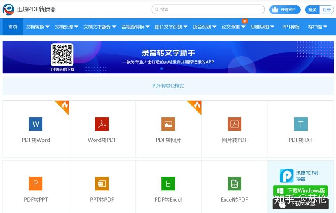Click the Word转PDF label text
This screenshot has width=336, height=213.
(102, 140)
